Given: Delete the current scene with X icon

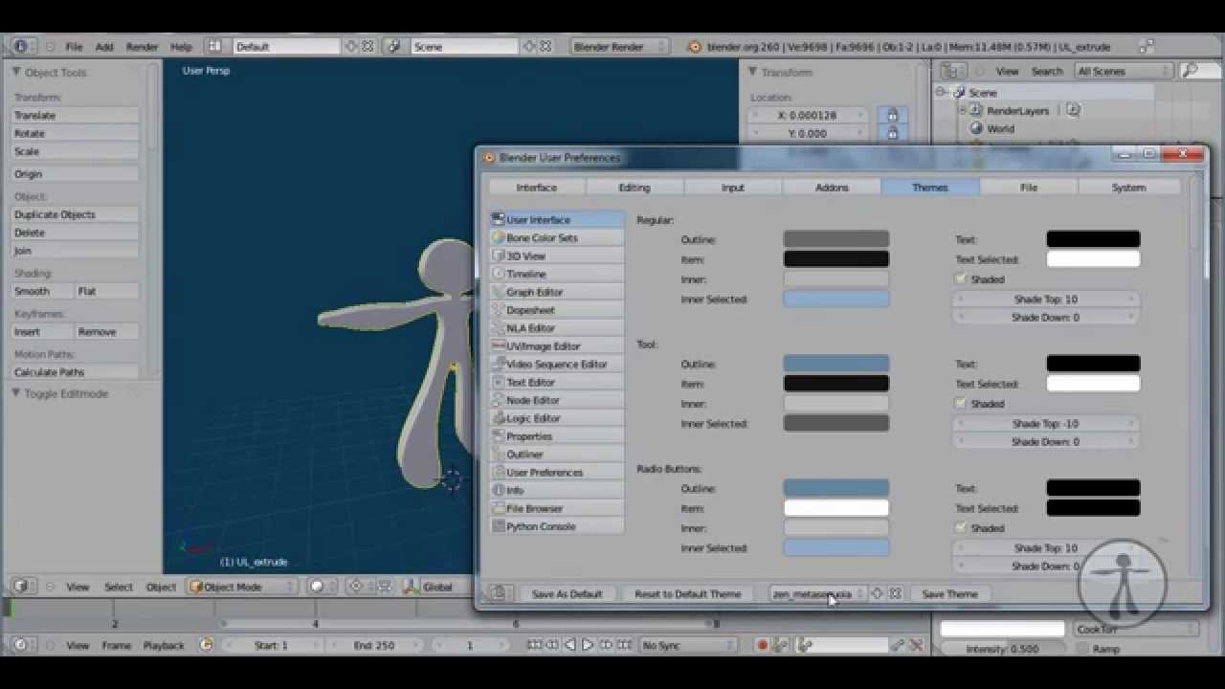Looking at the screenshot, I should tap(546, 46).
